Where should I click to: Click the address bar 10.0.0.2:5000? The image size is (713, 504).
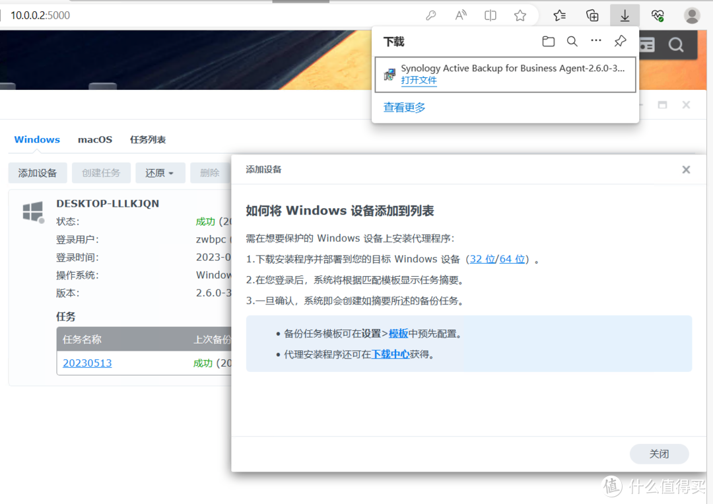click(40, 15)
